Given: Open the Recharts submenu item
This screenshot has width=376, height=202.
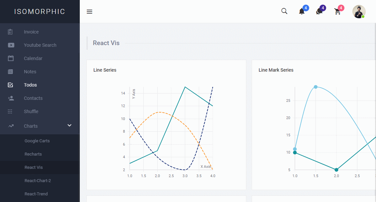Looking at the screenshot, I should click(33, 154).
